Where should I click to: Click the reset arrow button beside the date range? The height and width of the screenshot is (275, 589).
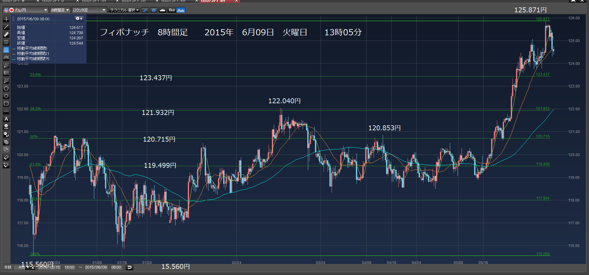[x=130, y=267]
